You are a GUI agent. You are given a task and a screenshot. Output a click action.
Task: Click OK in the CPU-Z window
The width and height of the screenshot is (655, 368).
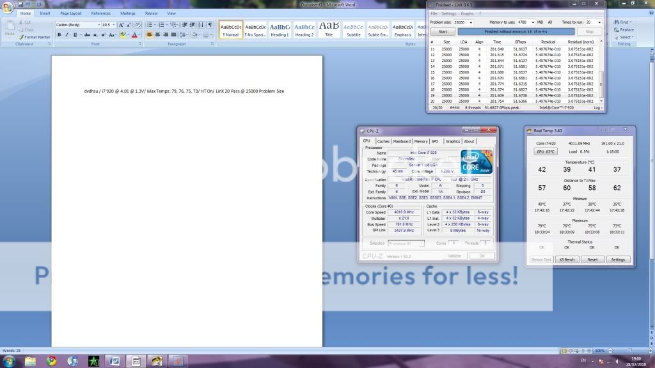click(482, 256)
